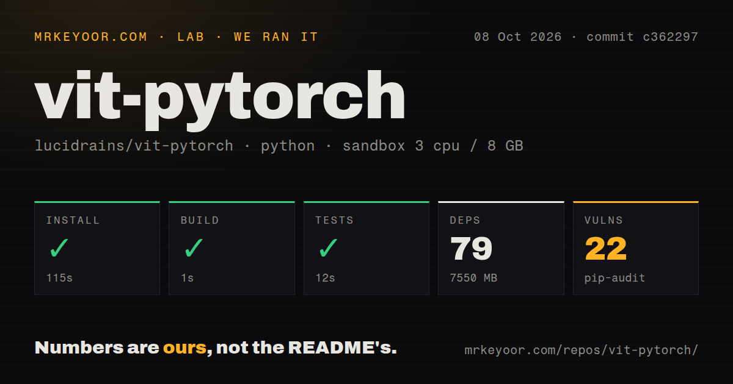Click the green checkmark in the INSTALL card
The width and height of the screenshot is (733, 384).
tap(59, 249)
